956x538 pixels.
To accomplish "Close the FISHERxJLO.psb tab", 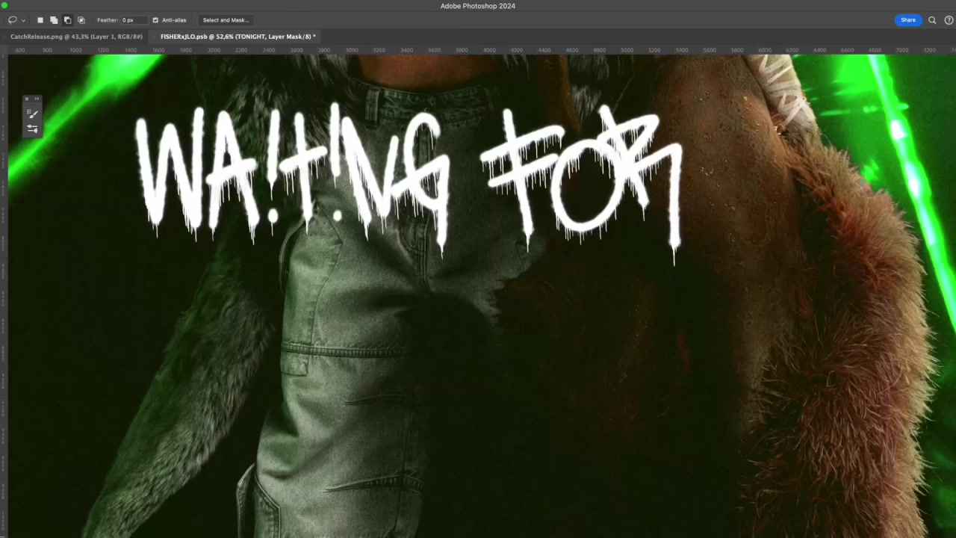I will pos(155,37).
